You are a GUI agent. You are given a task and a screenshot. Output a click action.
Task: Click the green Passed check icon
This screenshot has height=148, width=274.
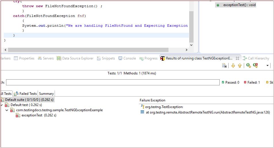coord(223,82)
